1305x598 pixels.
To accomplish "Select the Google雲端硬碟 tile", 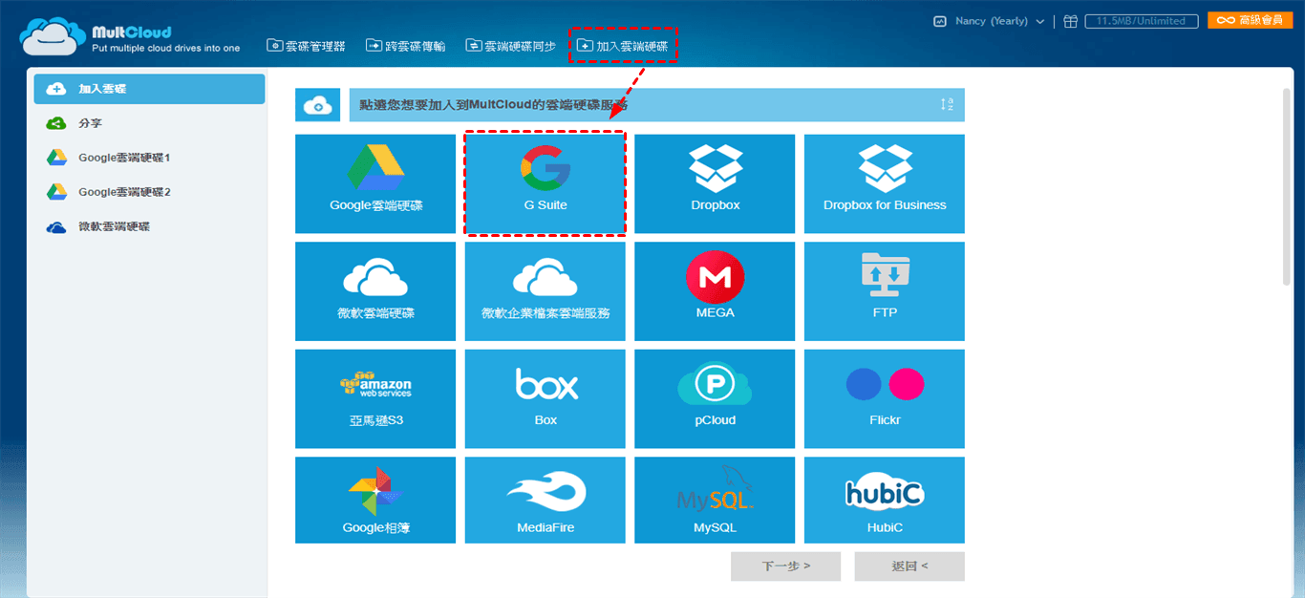I will pos(375,183).
